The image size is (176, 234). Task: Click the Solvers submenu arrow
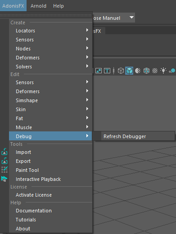coord(87,66)
